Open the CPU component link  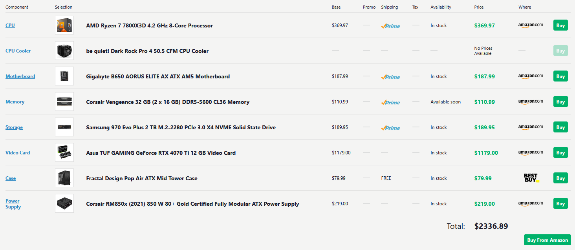10,25
